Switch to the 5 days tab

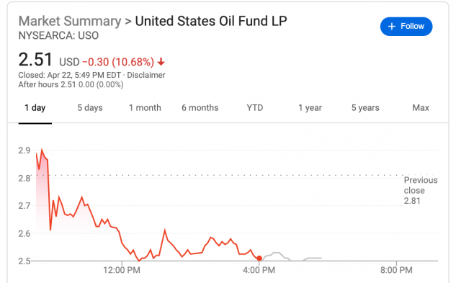(90, 108)
